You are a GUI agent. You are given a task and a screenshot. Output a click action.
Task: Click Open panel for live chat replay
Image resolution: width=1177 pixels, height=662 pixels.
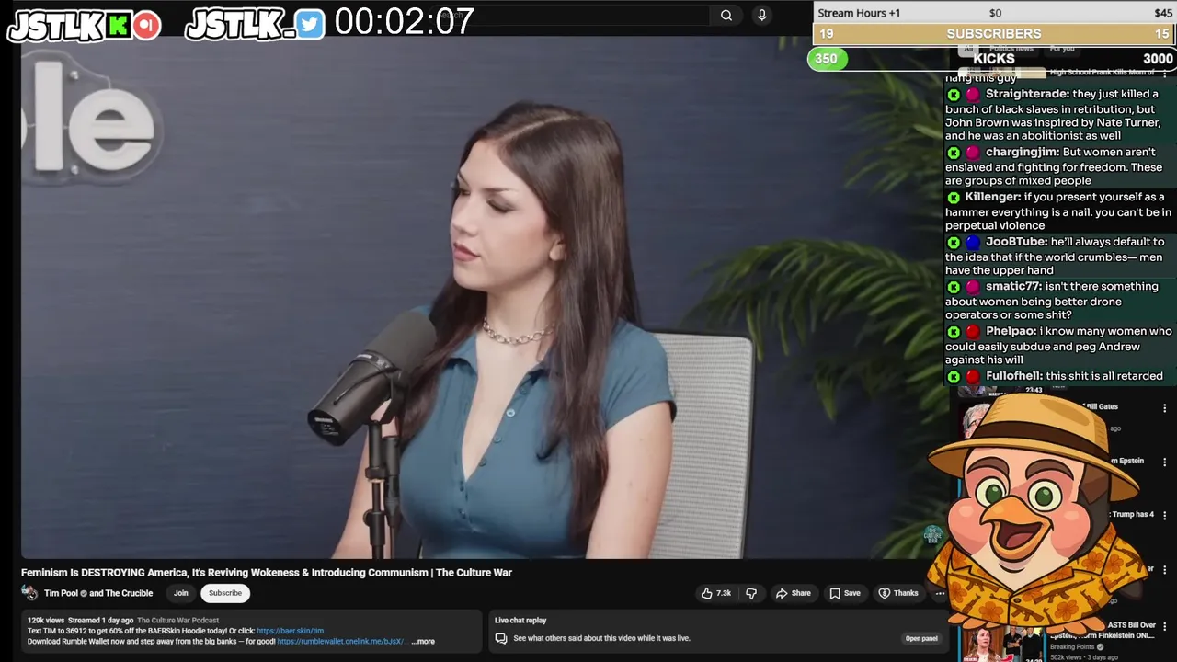[921, 638]
